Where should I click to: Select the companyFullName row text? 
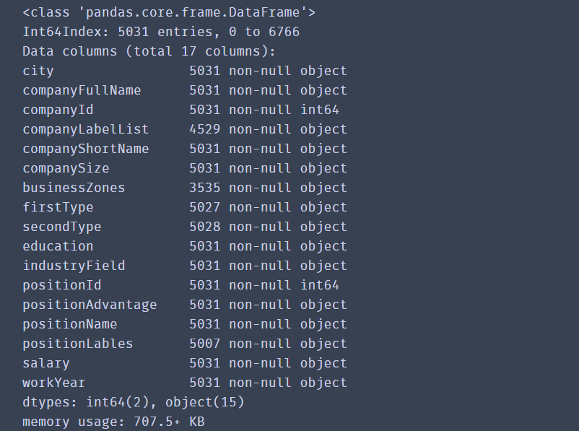[x=185, y=90]
